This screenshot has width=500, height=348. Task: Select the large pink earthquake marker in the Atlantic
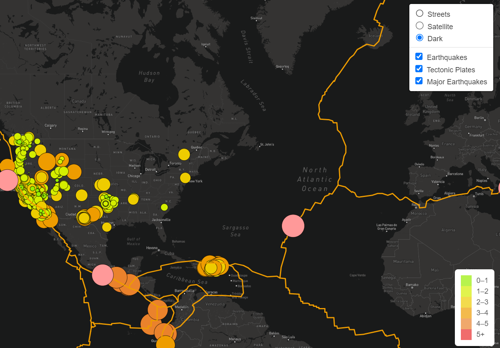293,226
